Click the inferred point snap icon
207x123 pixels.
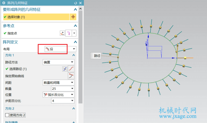point(68,33)
